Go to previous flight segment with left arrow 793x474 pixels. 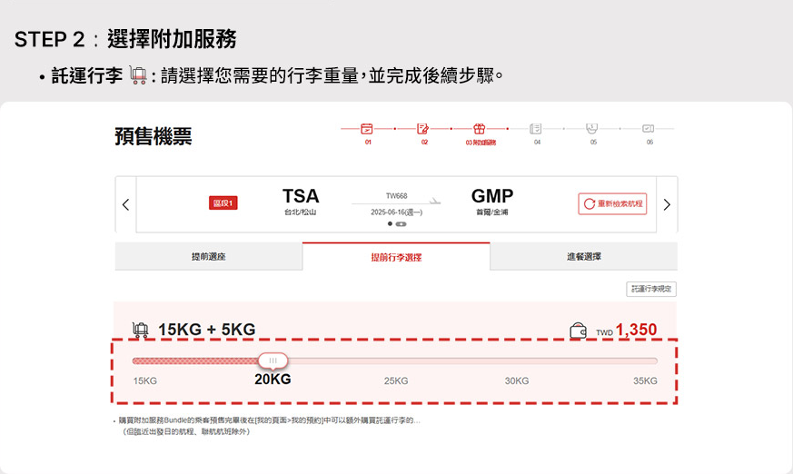pyautogui.click(x=125, y=204)
